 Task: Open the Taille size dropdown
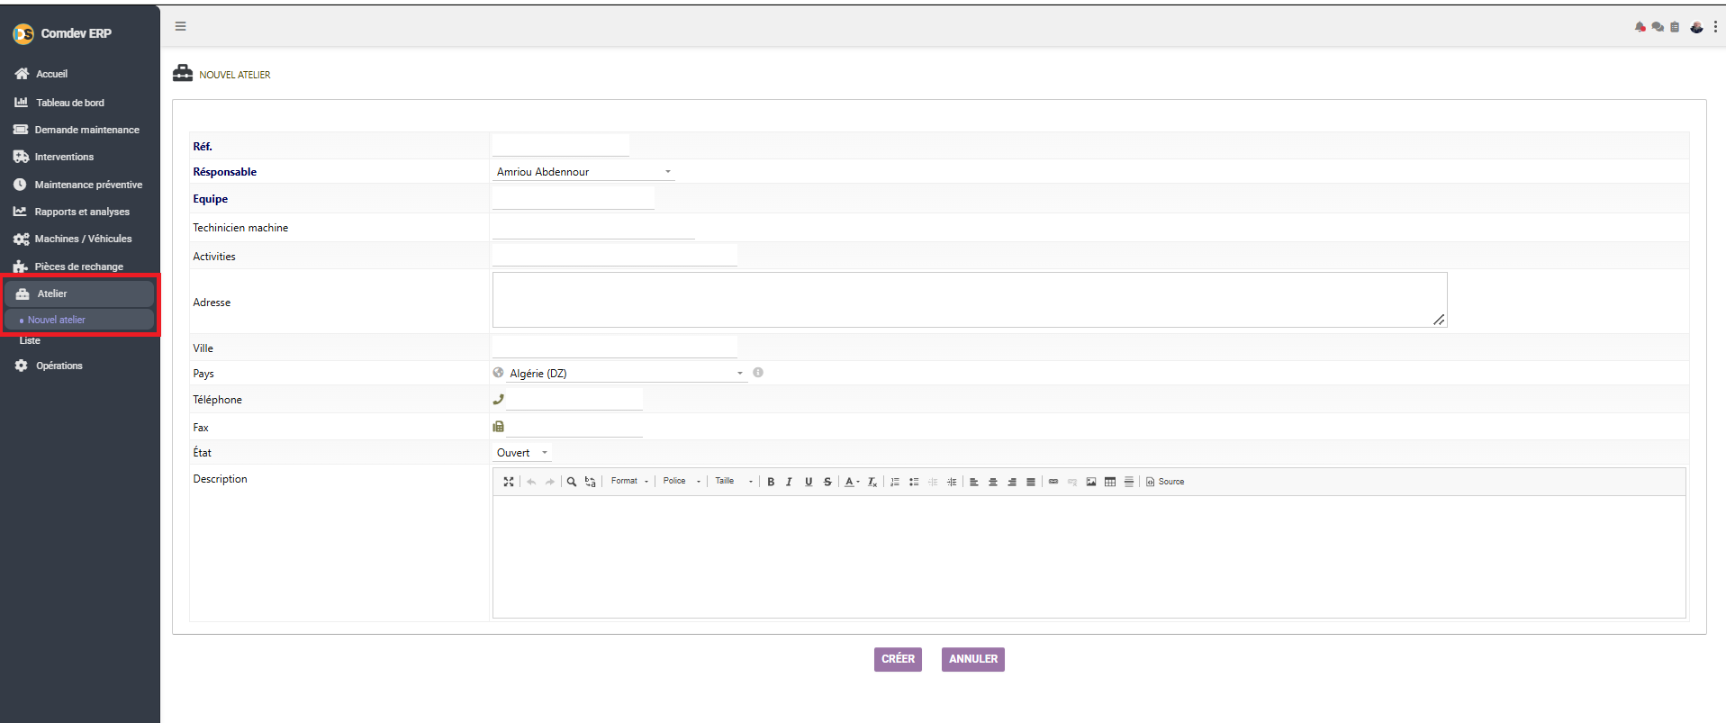pos(734,482)
